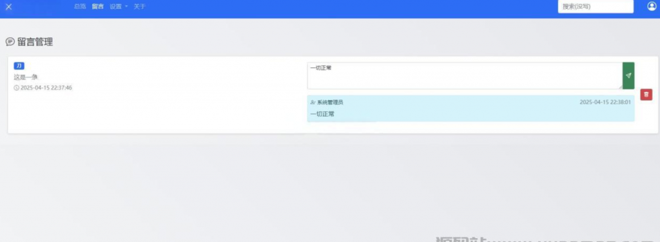Open the 留言 messages page
This screenshot has height=242, width=660.
tap(98, 6)
